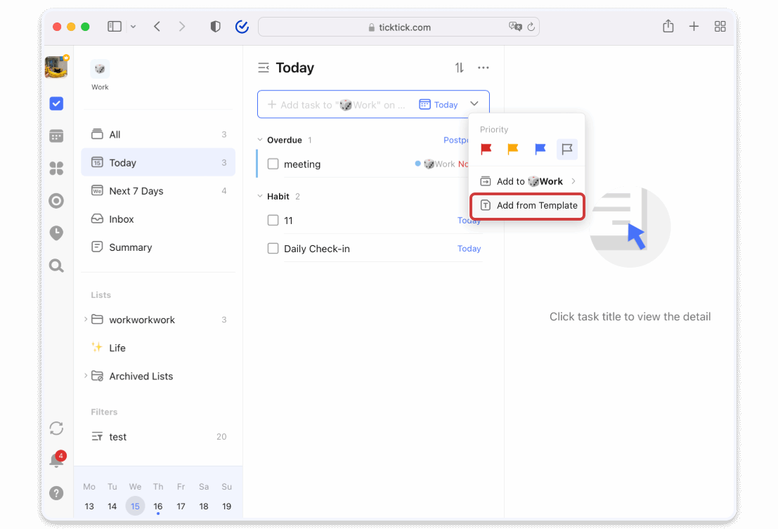Mark task 11 as complete
Screen dimensions: 778x529
[273, 220]
